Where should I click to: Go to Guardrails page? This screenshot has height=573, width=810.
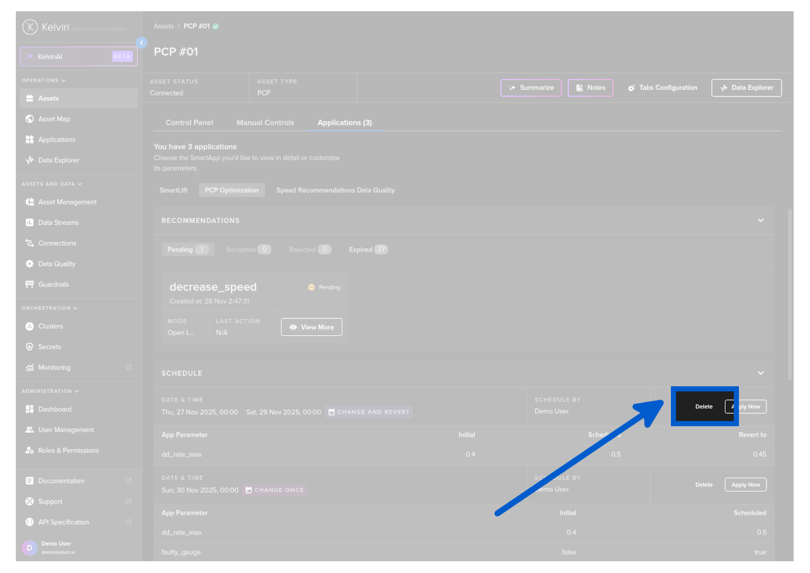53,284
